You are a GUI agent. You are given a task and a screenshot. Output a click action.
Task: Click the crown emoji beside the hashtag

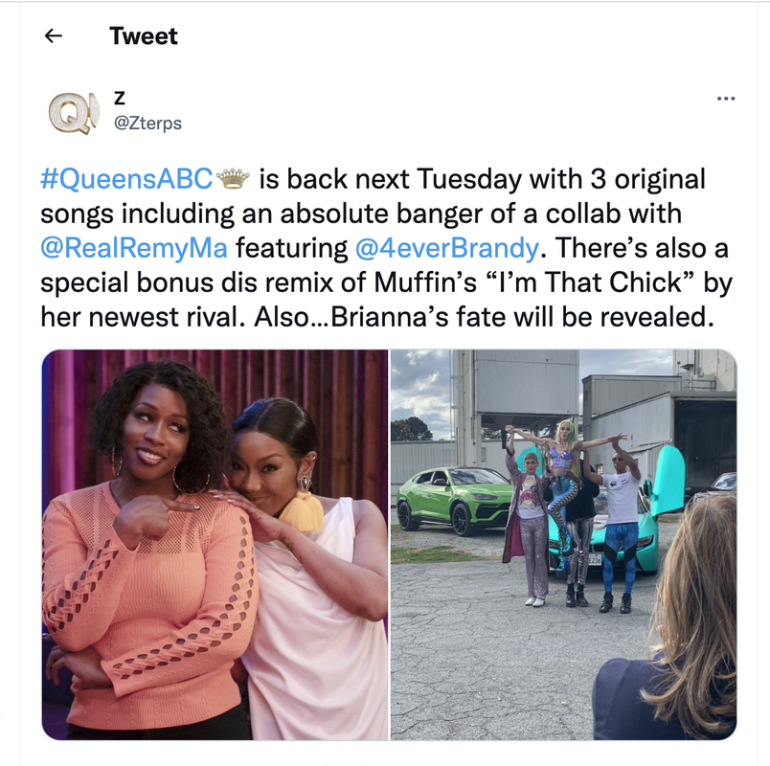234,178
